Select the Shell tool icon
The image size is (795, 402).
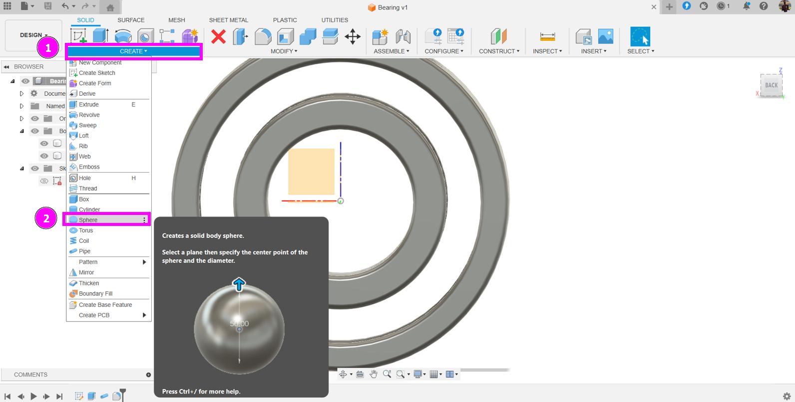[285, 36]
